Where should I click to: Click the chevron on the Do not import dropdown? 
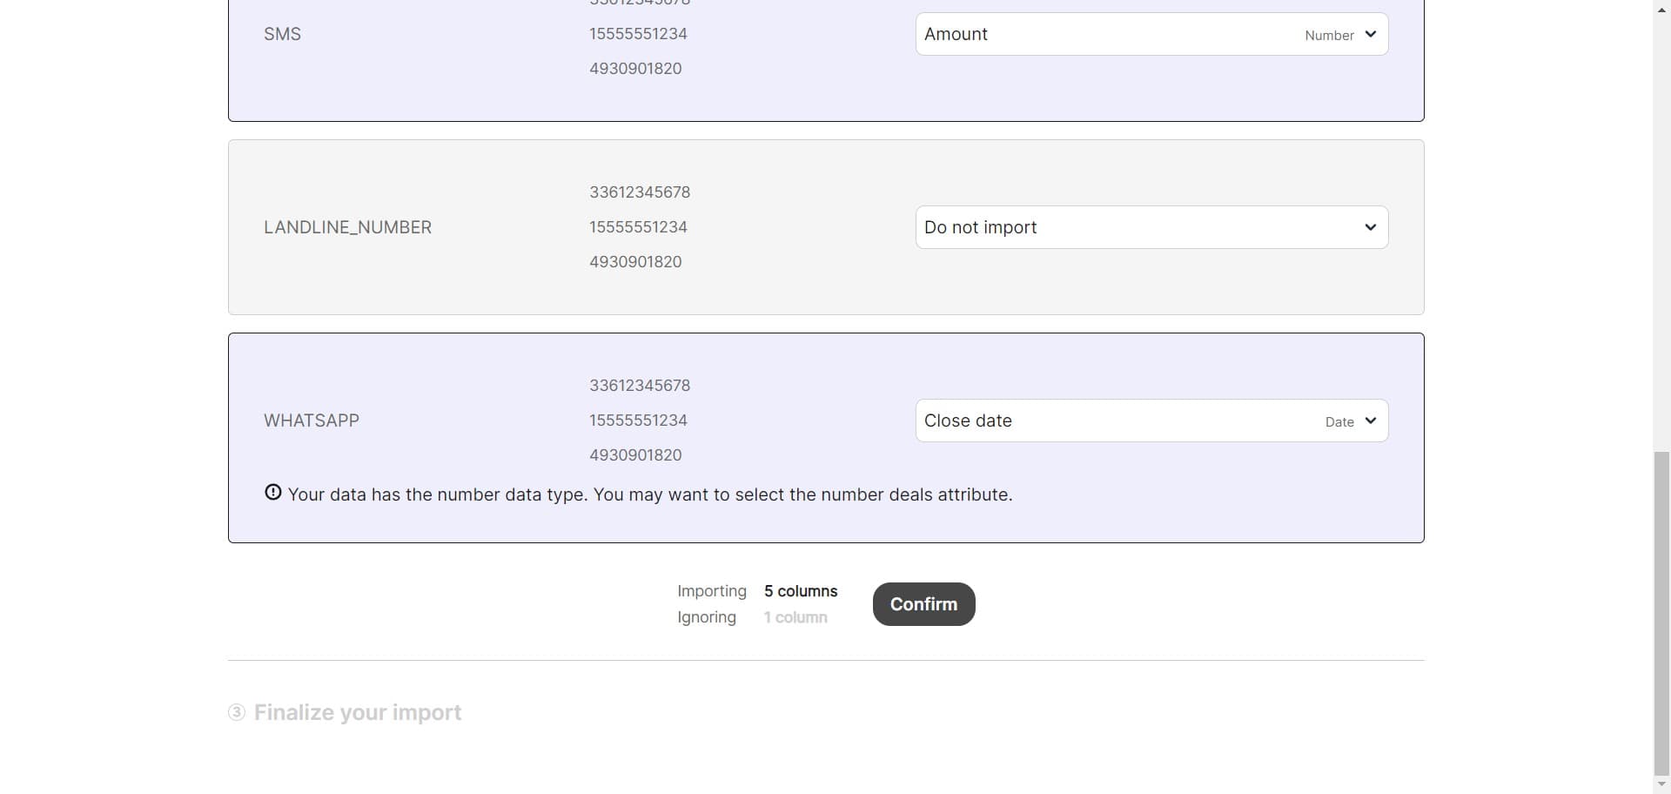coord(1370,227)
